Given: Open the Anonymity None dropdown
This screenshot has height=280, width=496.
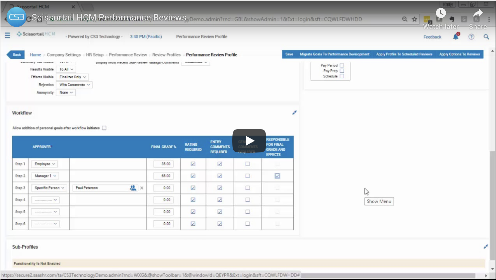Looking at the screenshot, I should click(66, 93).
